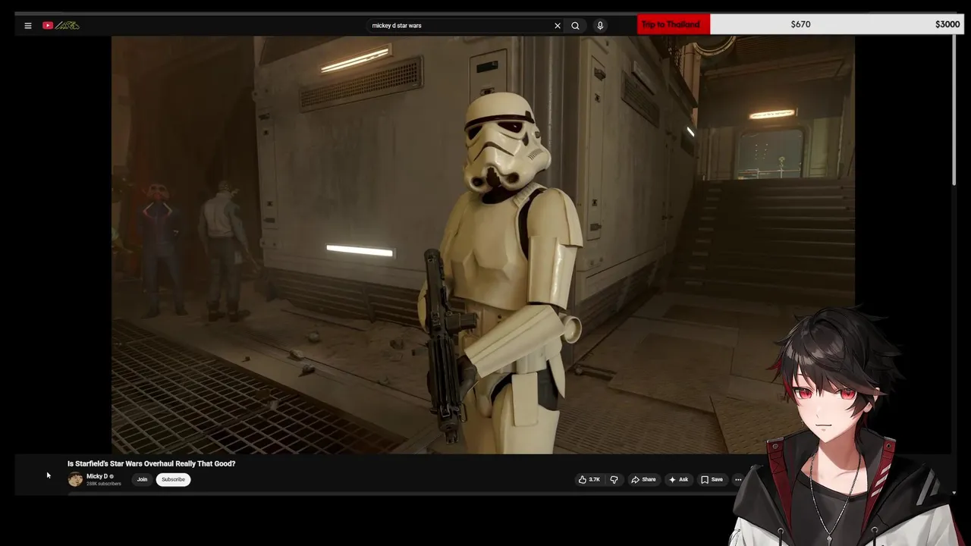Screen dimensions: 971x546
Task: Open the Micky D channel avatar
Action: 75,479
